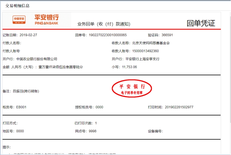Click payee bank 平安银行上海安亭支行

click(x=142, y=59)
